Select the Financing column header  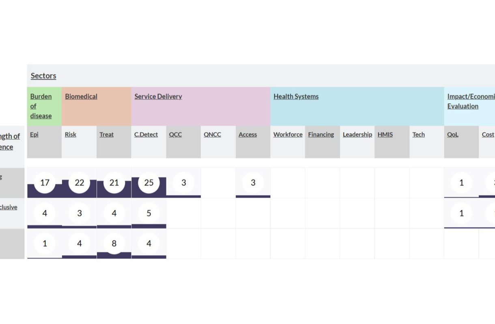(x=321, y=134)
